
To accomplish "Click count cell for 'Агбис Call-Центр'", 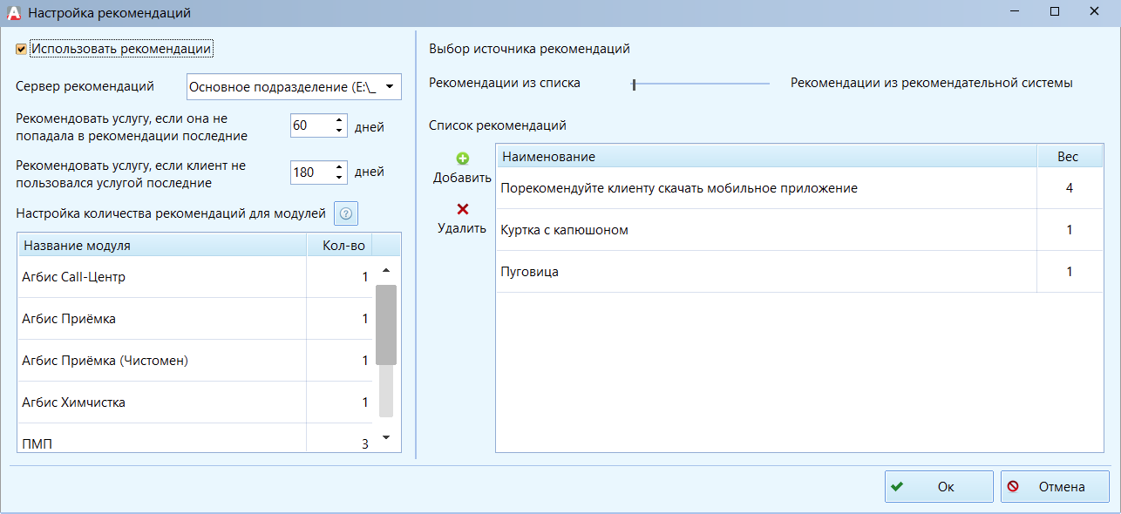I will pos(340,277).
